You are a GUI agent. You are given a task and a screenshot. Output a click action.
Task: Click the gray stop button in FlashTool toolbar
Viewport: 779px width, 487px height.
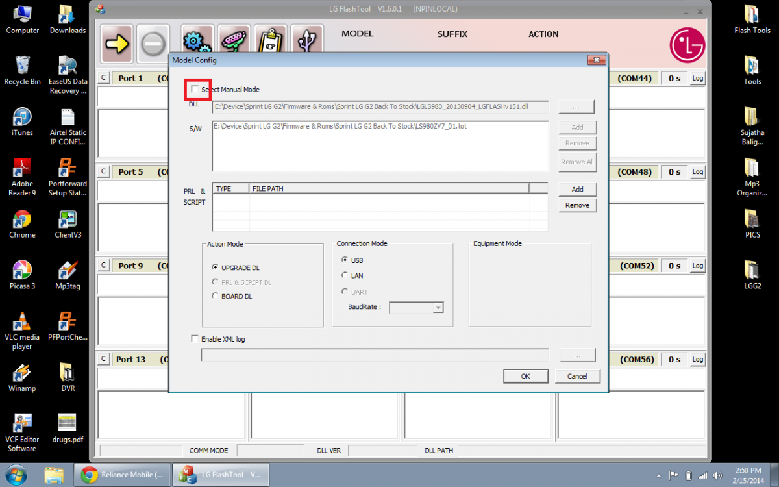(153, 43)
